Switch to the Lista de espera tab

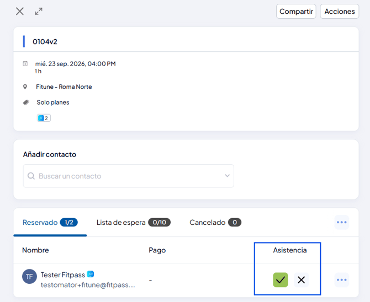(134, 223)
